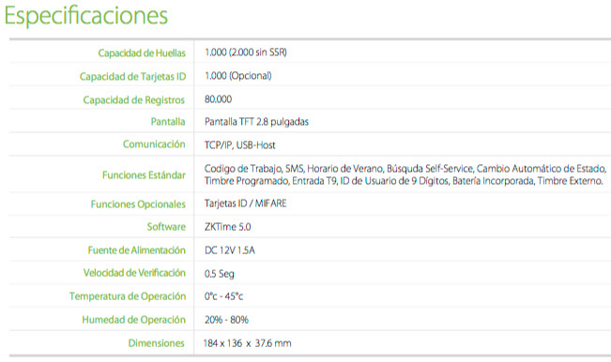
Task: Click the 'Especificaciones' heading
Action: [x=86, y=16]
